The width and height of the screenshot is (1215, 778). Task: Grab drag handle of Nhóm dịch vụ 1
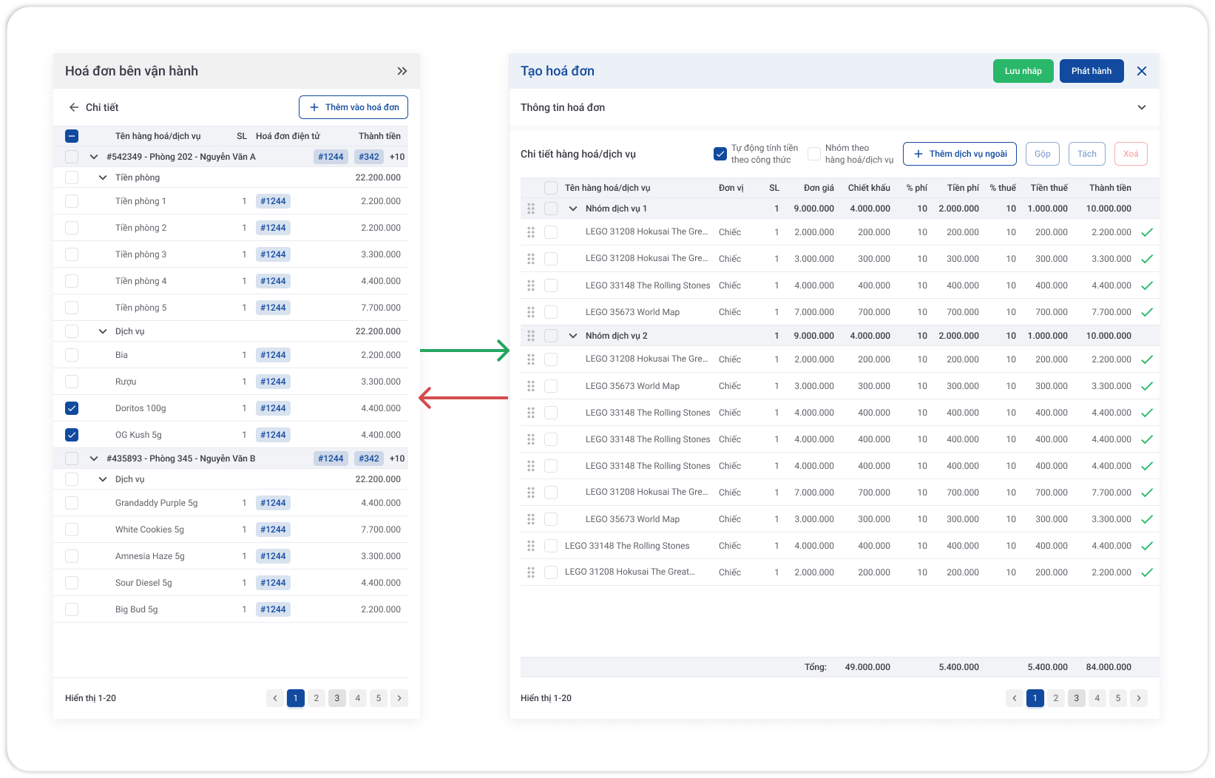(x=531, y=209)
